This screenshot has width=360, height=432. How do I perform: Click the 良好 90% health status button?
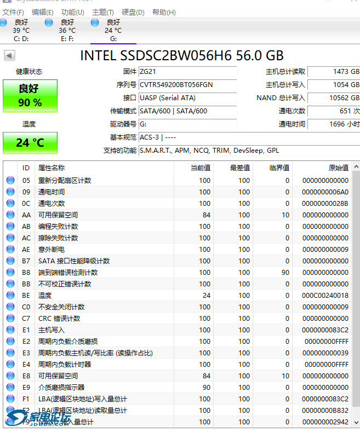pos(30,96)
